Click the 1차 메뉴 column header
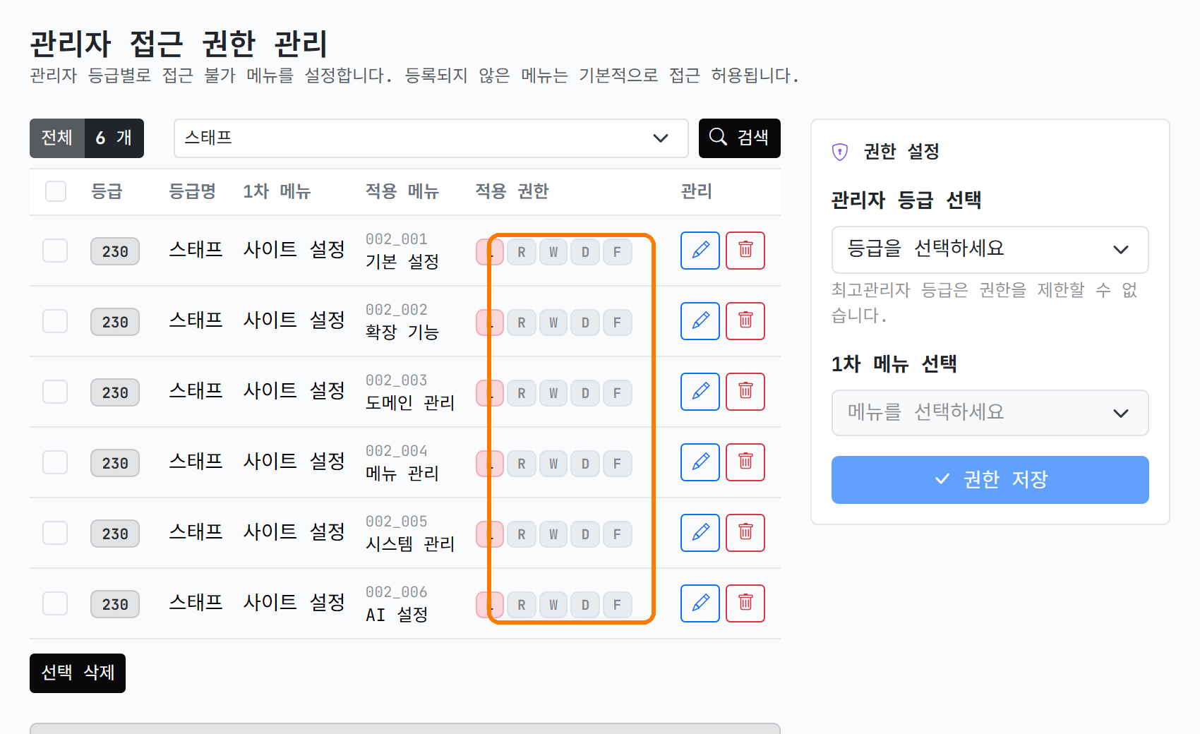 277,191
